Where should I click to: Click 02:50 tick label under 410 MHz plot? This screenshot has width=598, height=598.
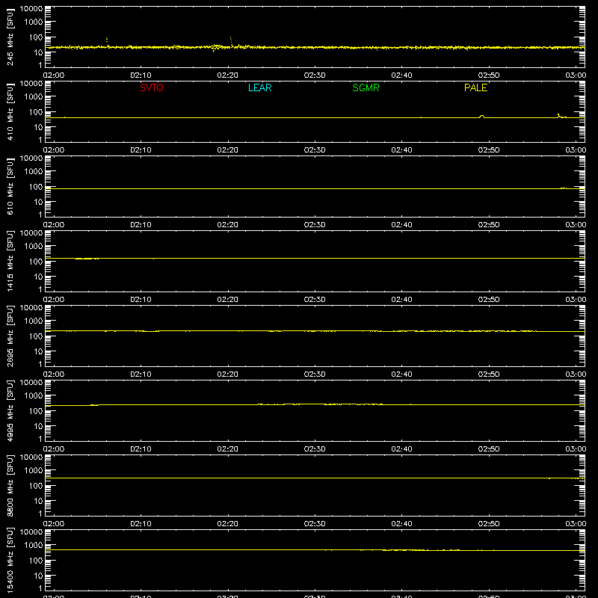(489, 150)
